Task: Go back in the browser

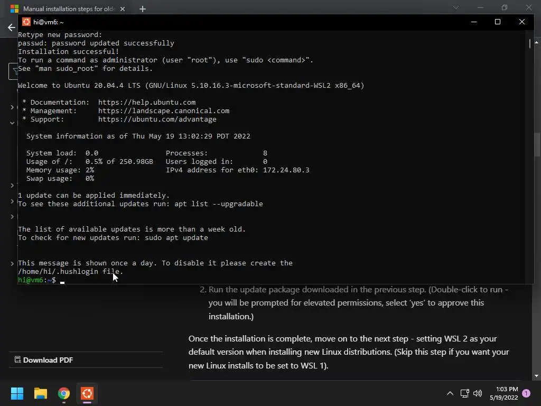Action: [x=12, y=27]
